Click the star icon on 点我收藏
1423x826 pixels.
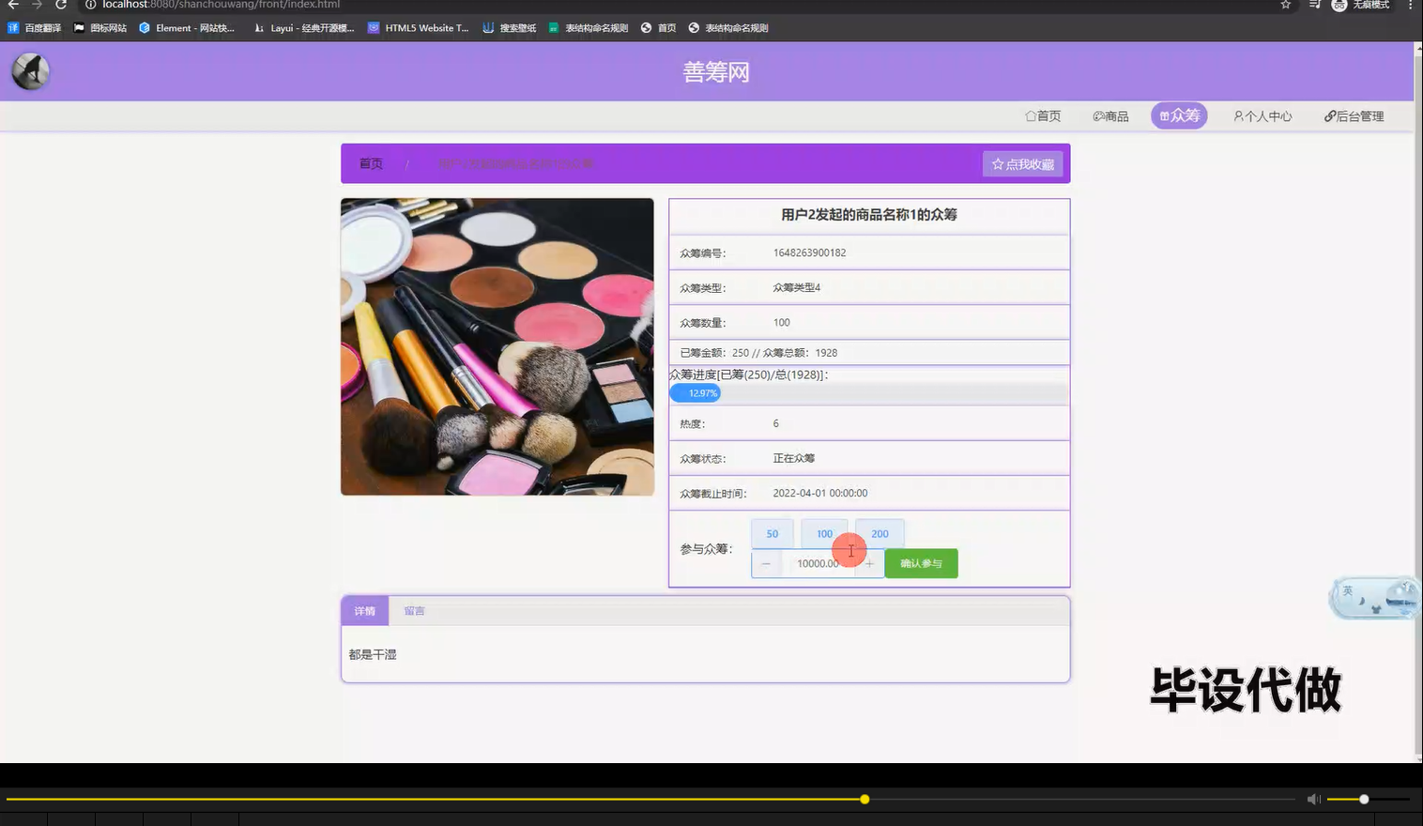[997, 163]
